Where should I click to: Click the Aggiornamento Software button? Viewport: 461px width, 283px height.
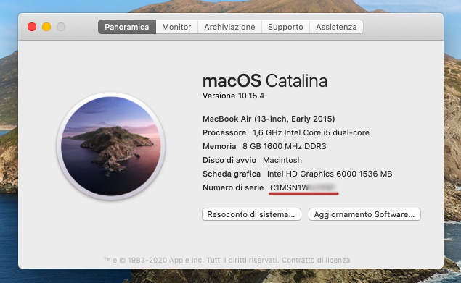(364, 214)
